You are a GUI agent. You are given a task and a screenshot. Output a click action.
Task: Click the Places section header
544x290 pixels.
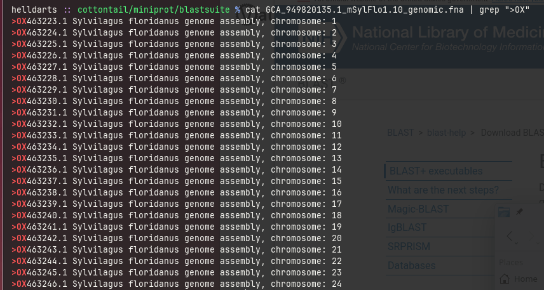click(x=511, y=262)
